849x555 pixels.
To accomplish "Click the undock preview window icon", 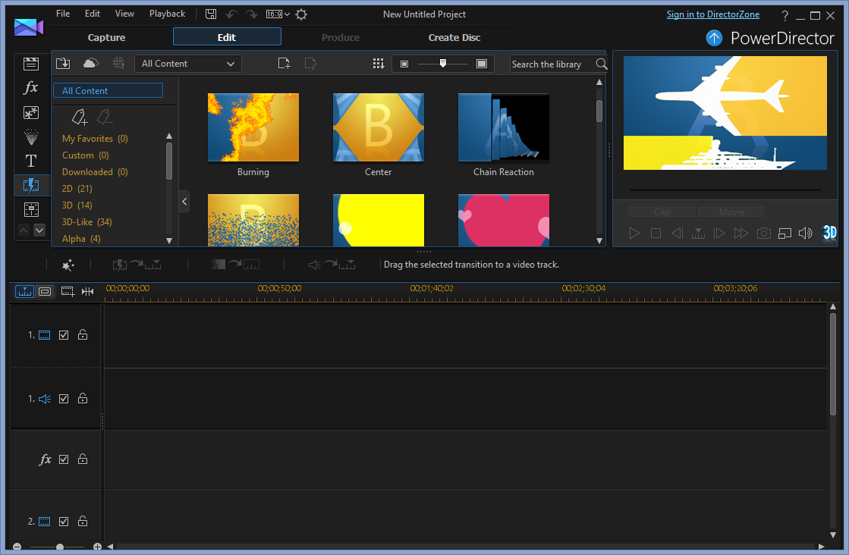I will pos(785,233).
